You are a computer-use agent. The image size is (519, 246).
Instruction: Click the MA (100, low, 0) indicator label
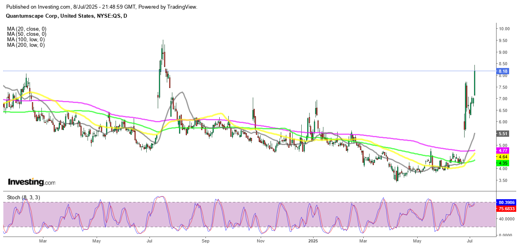[x=26, y=40]
